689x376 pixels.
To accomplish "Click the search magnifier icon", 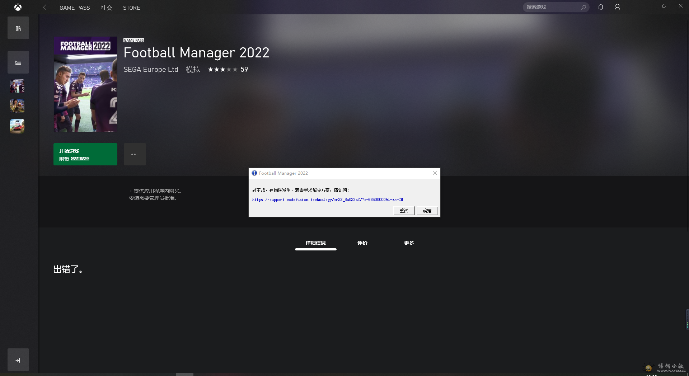I will click(x=583, y=7).
